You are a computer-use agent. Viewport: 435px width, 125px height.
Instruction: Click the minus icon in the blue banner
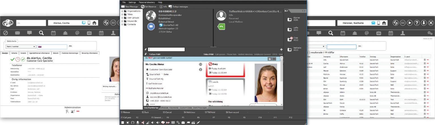(x=274, y=59)
